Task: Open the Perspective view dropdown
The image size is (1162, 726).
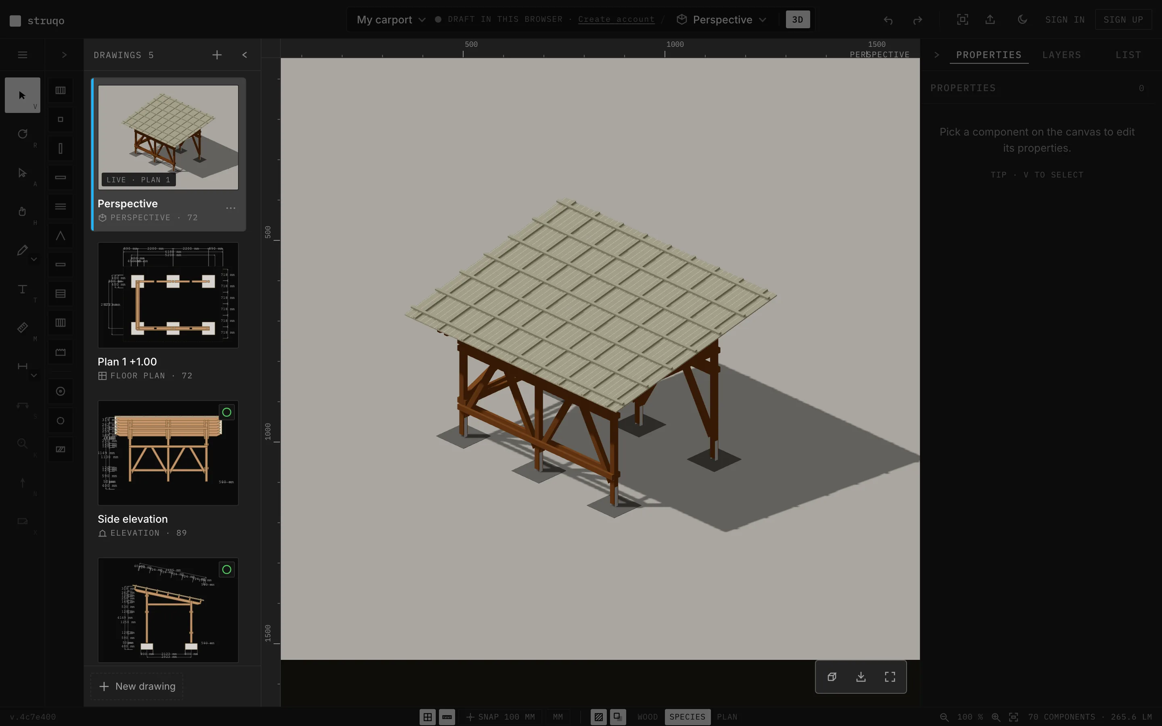Action: click(722, 20)
